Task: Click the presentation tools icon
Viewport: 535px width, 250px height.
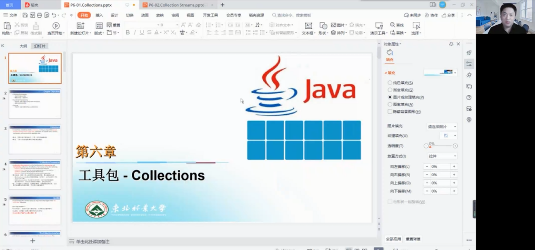Action: pos(379,26)
